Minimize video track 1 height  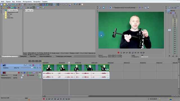point(2,65)
